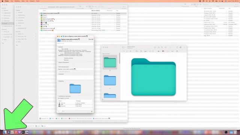
Task: Open the Music app in the Dock
Action: tap(16, 132)
